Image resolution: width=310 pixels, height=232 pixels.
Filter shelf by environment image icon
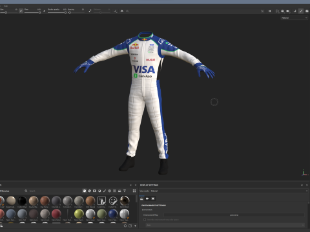point(119,191)
